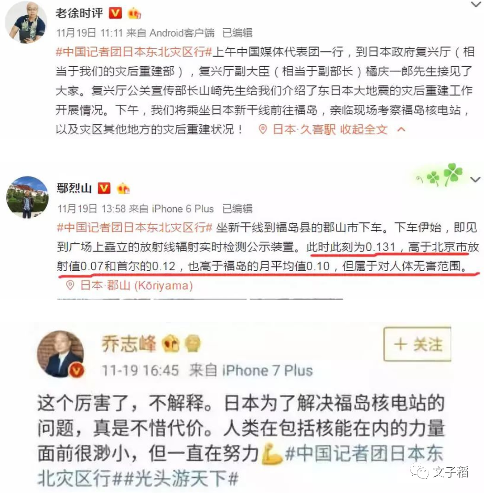
Task: Open the 日本·郡山 (Kōriyama) location link
Action: pyautogui.click(x=136, y=285)
